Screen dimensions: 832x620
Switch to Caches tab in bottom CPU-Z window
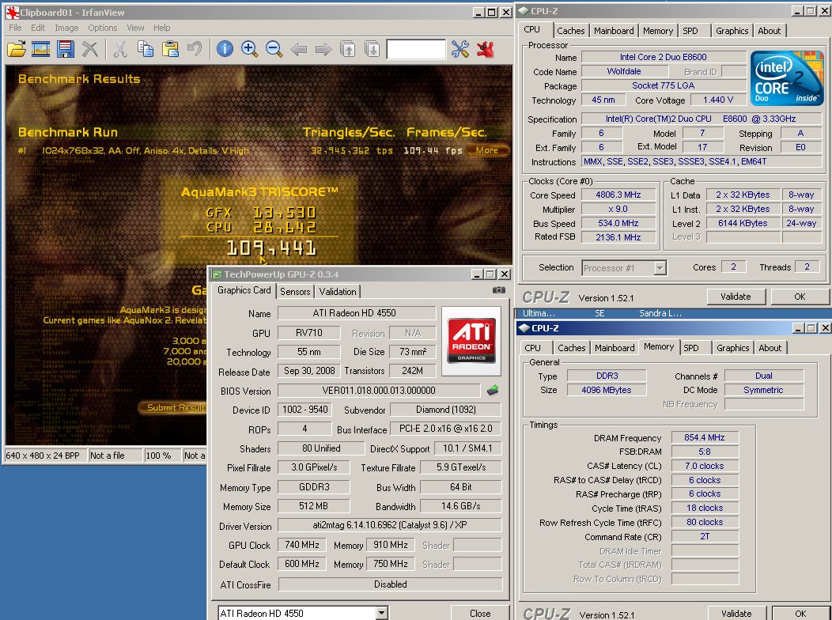click(x=572, y=348)
